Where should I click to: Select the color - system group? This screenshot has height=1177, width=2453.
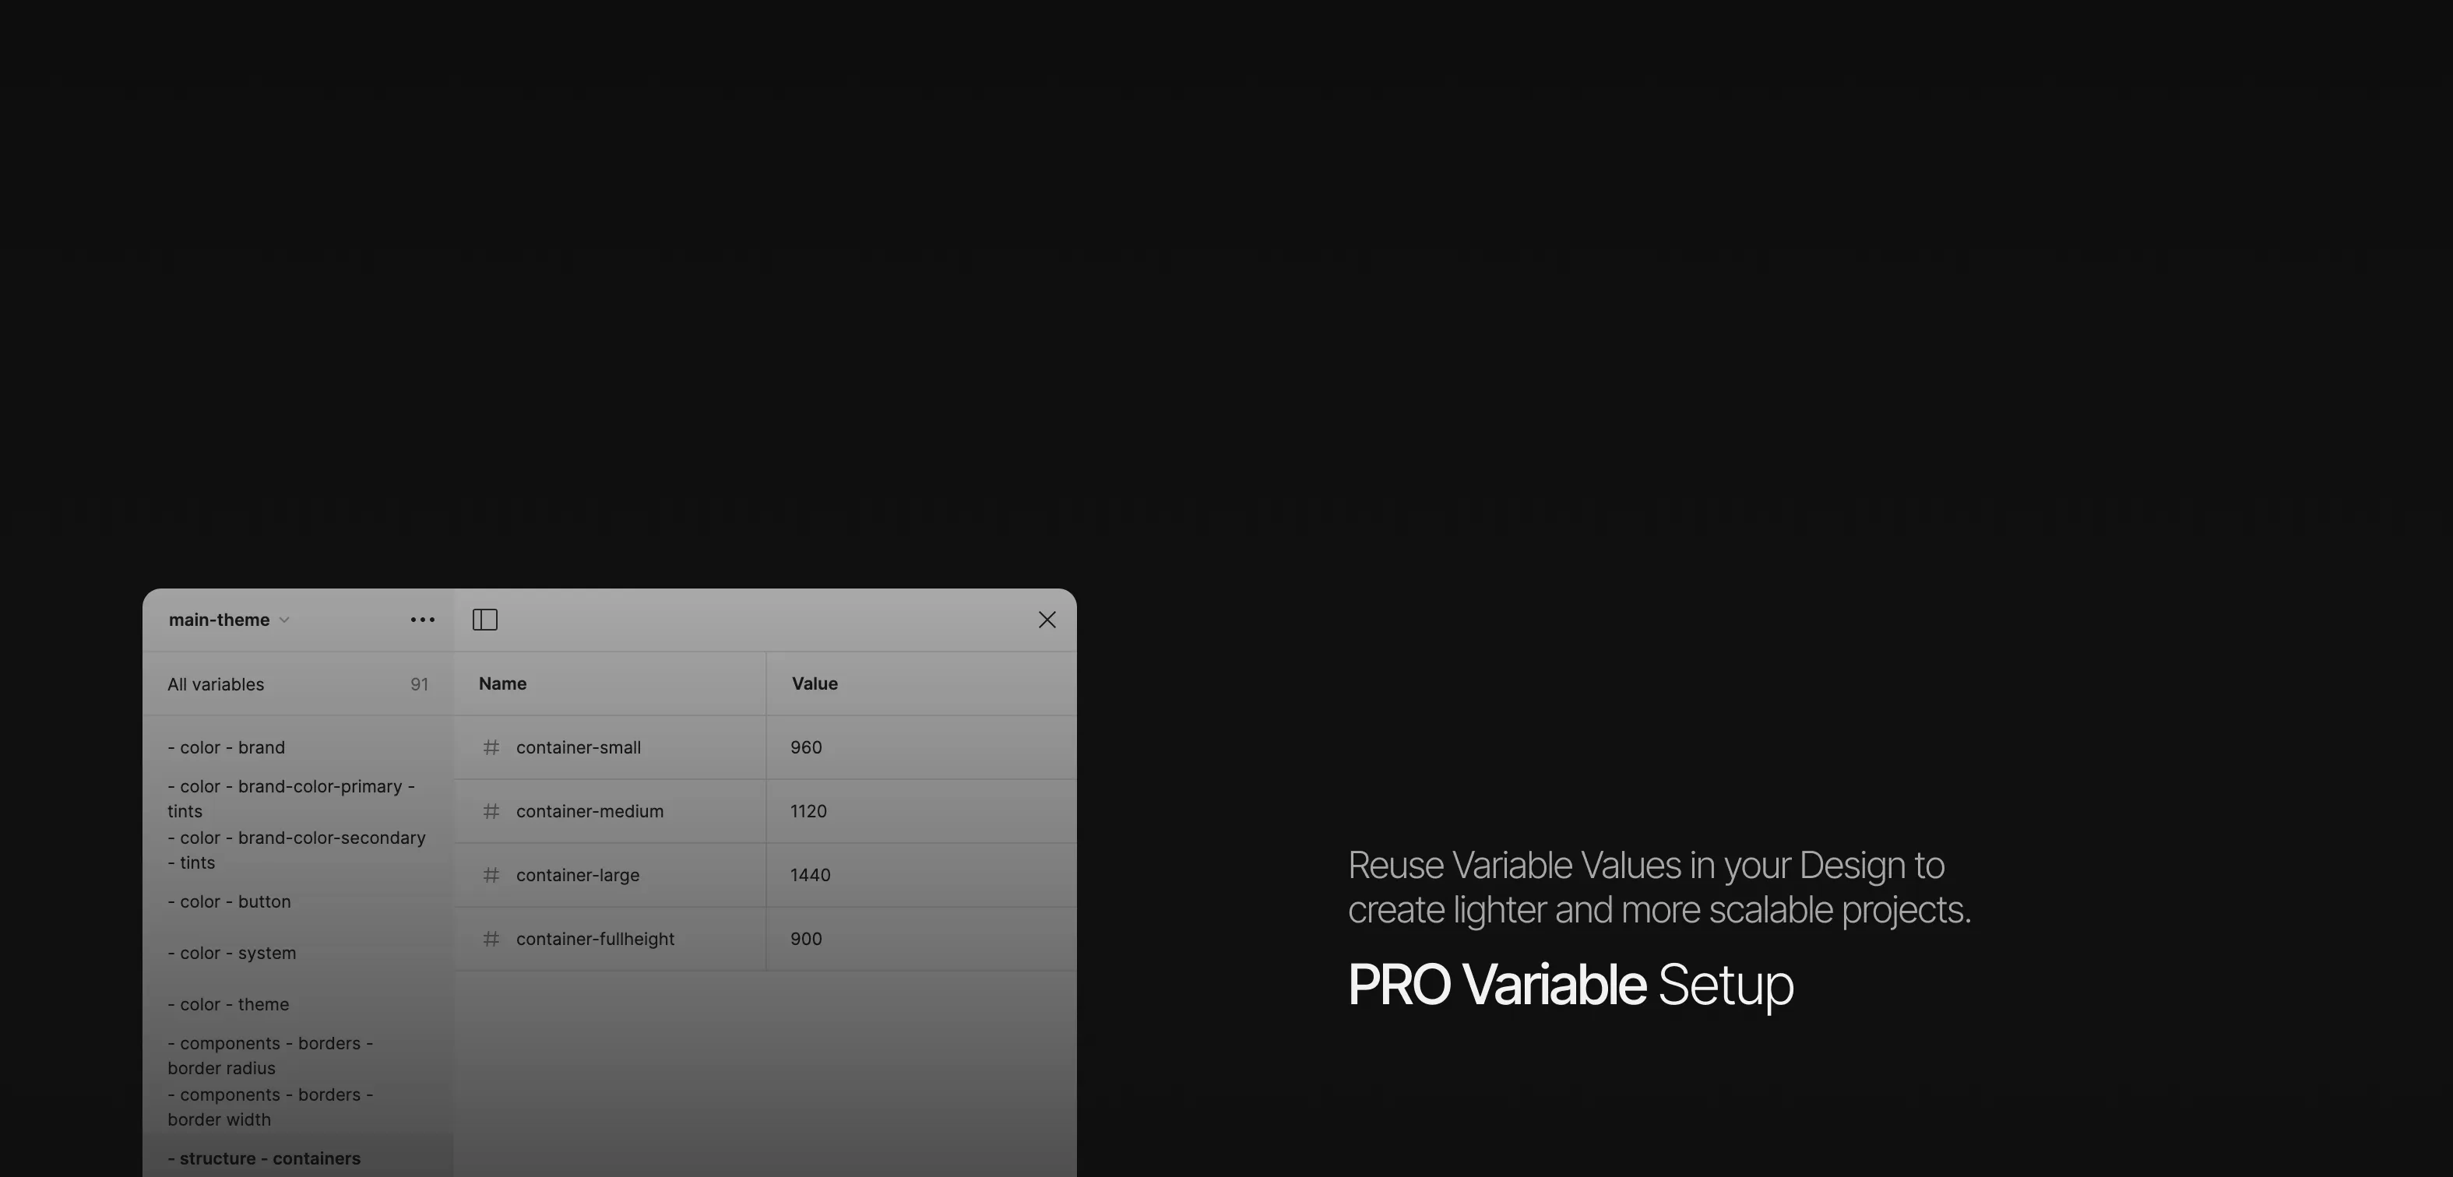[x=232, y=954]
